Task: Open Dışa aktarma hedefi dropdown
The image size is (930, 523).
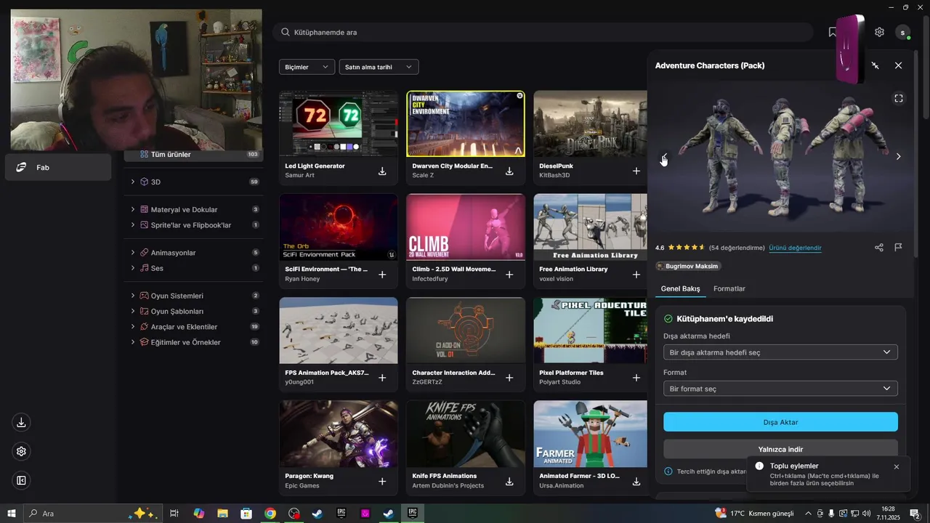Action: pos(780,352)
